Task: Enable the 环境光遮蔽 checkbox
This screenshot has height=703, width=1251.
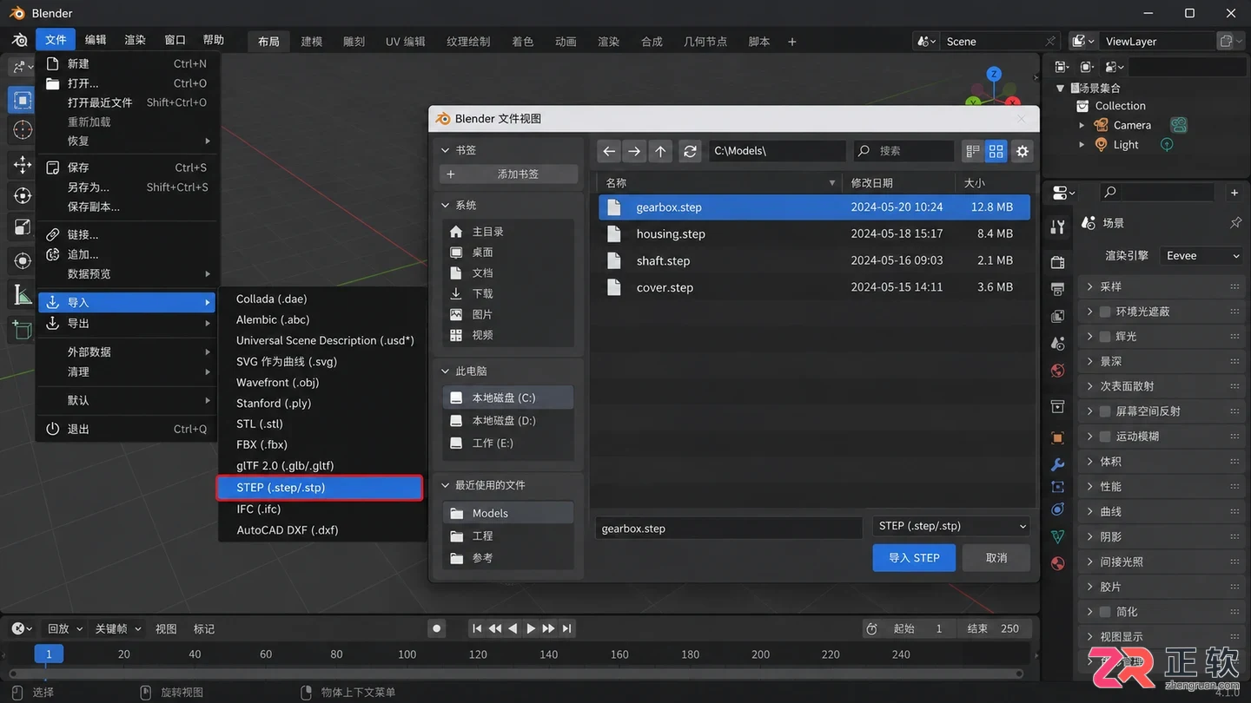Action: click(1105, 312)
